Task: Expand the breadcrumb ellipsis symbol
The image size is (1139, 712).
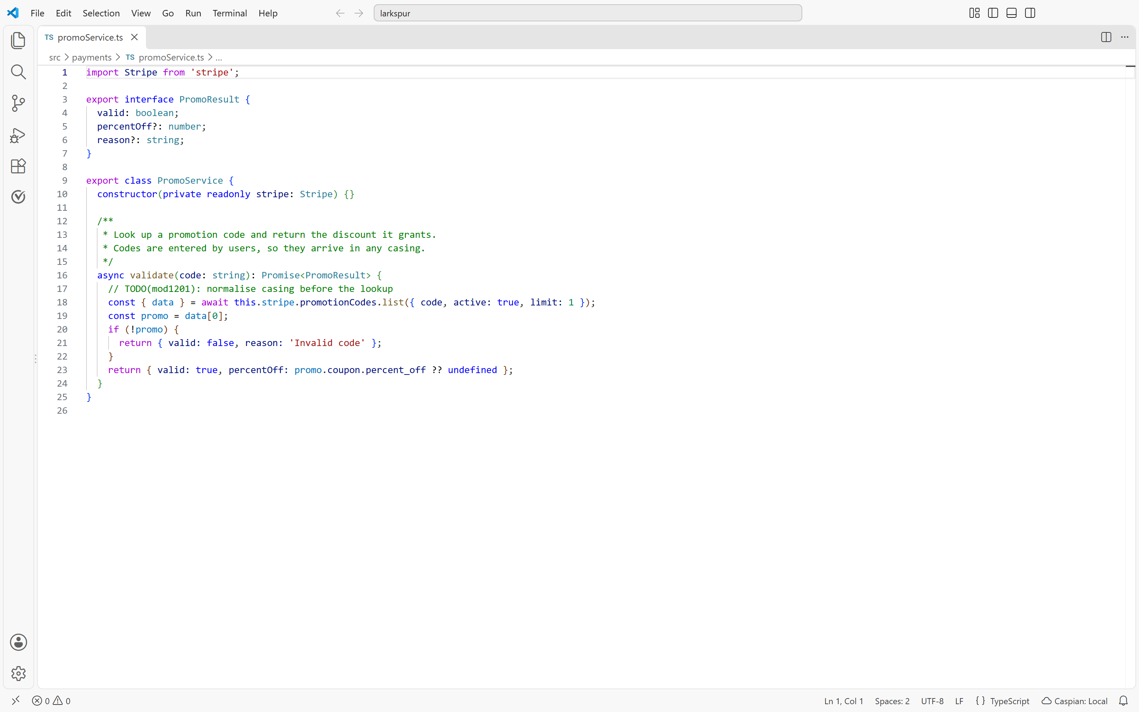Action: pyautogui.click(x=219, y=57)
